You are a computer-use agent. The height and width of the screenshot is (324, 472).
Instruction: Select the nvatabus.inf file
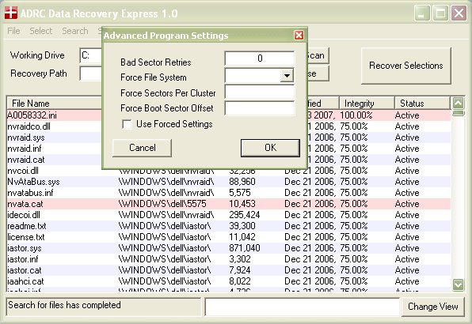point(30,193)
